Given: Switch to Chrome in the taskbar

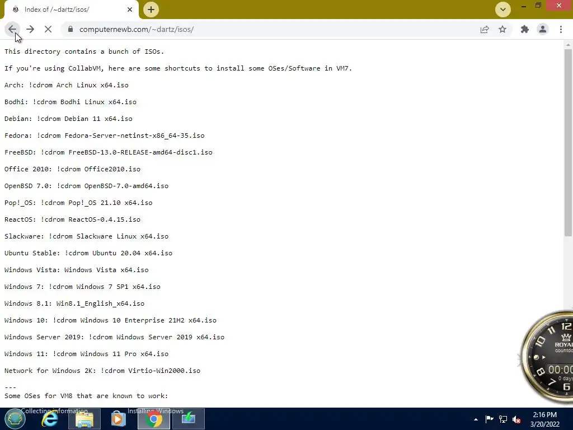Looking at the screenshot, I should (x=154, y=419).
